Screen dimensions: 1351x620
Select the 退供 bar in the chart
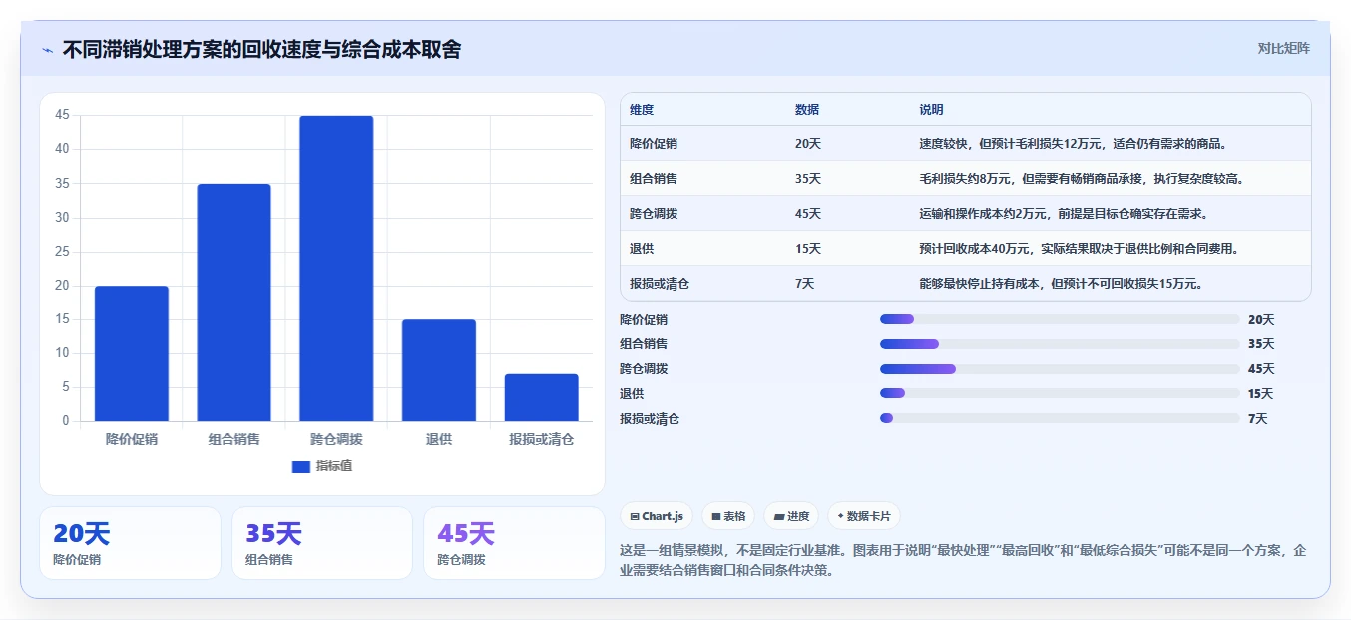439,370
